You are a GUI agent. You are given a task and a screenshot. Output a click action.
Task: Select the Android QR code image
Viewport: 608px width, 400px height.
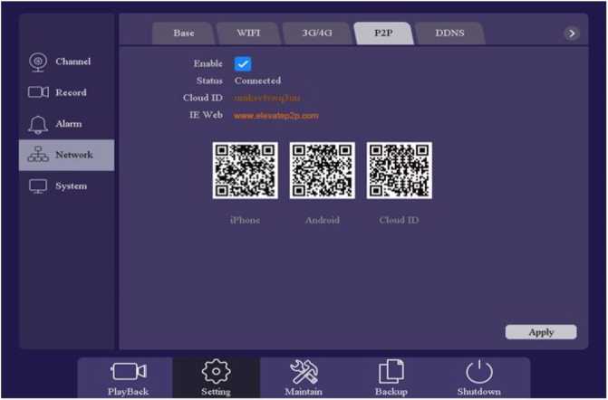(x=323, y=170)
